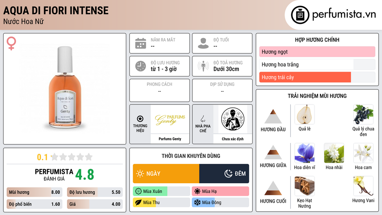This screenshot has width=382, height=215.
Task: Click the sillage icon for Độ toả hương
Action: point(203,66)
